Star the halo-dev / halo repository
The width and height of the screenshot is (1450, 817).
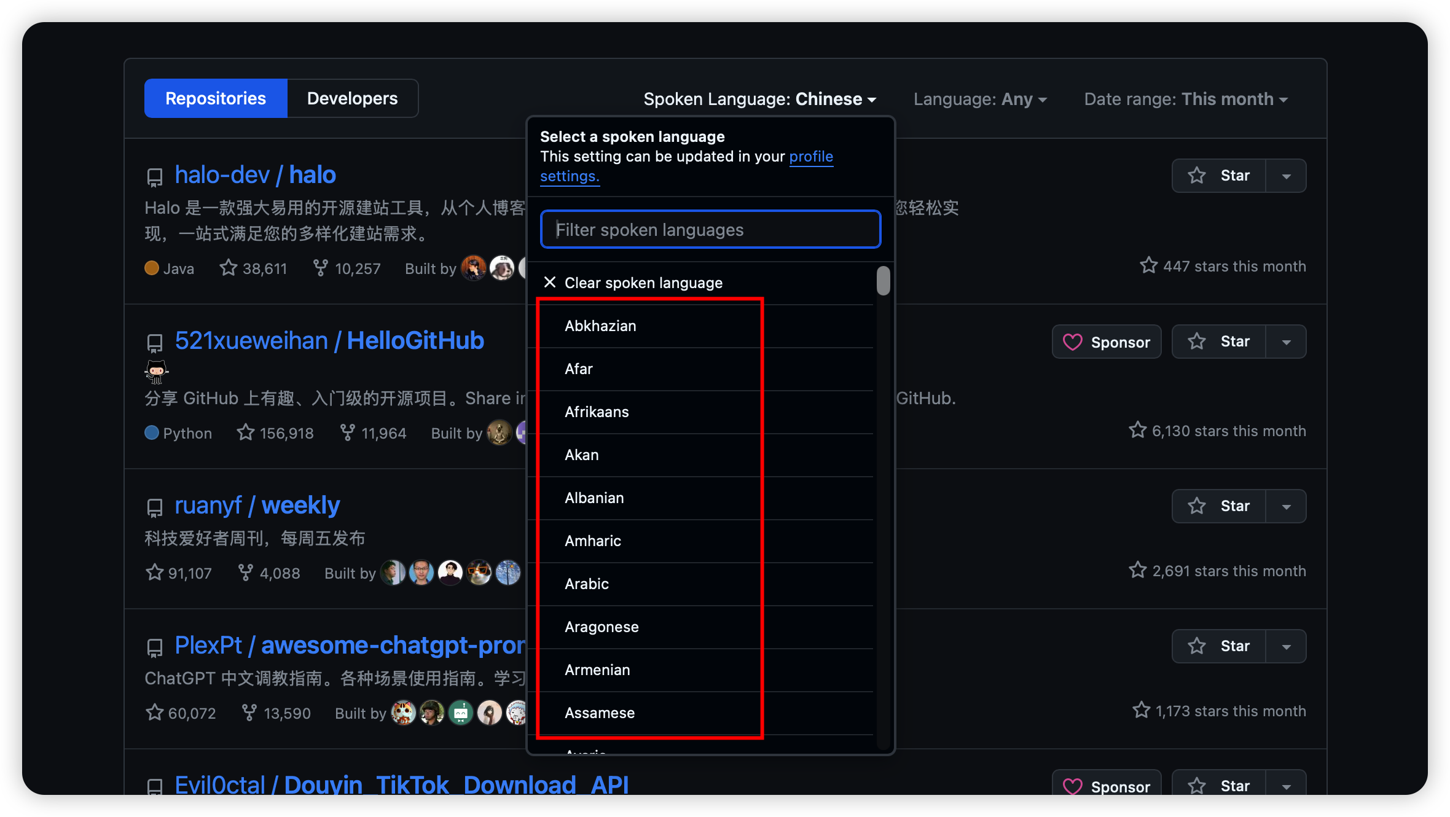1219,176
